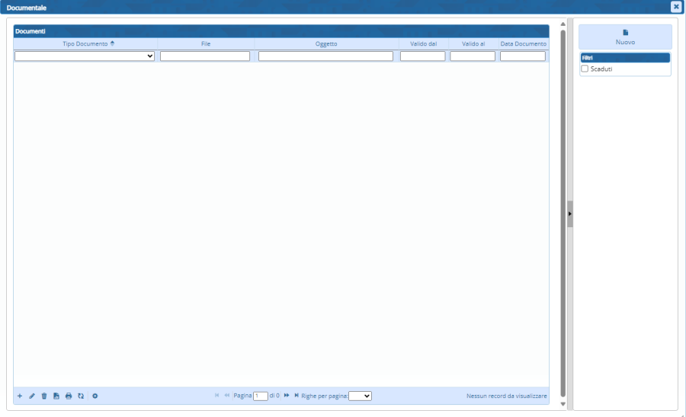This screenshot has width=686, height=417.
Task: Click the File filter input field
Action: [205, 56]
